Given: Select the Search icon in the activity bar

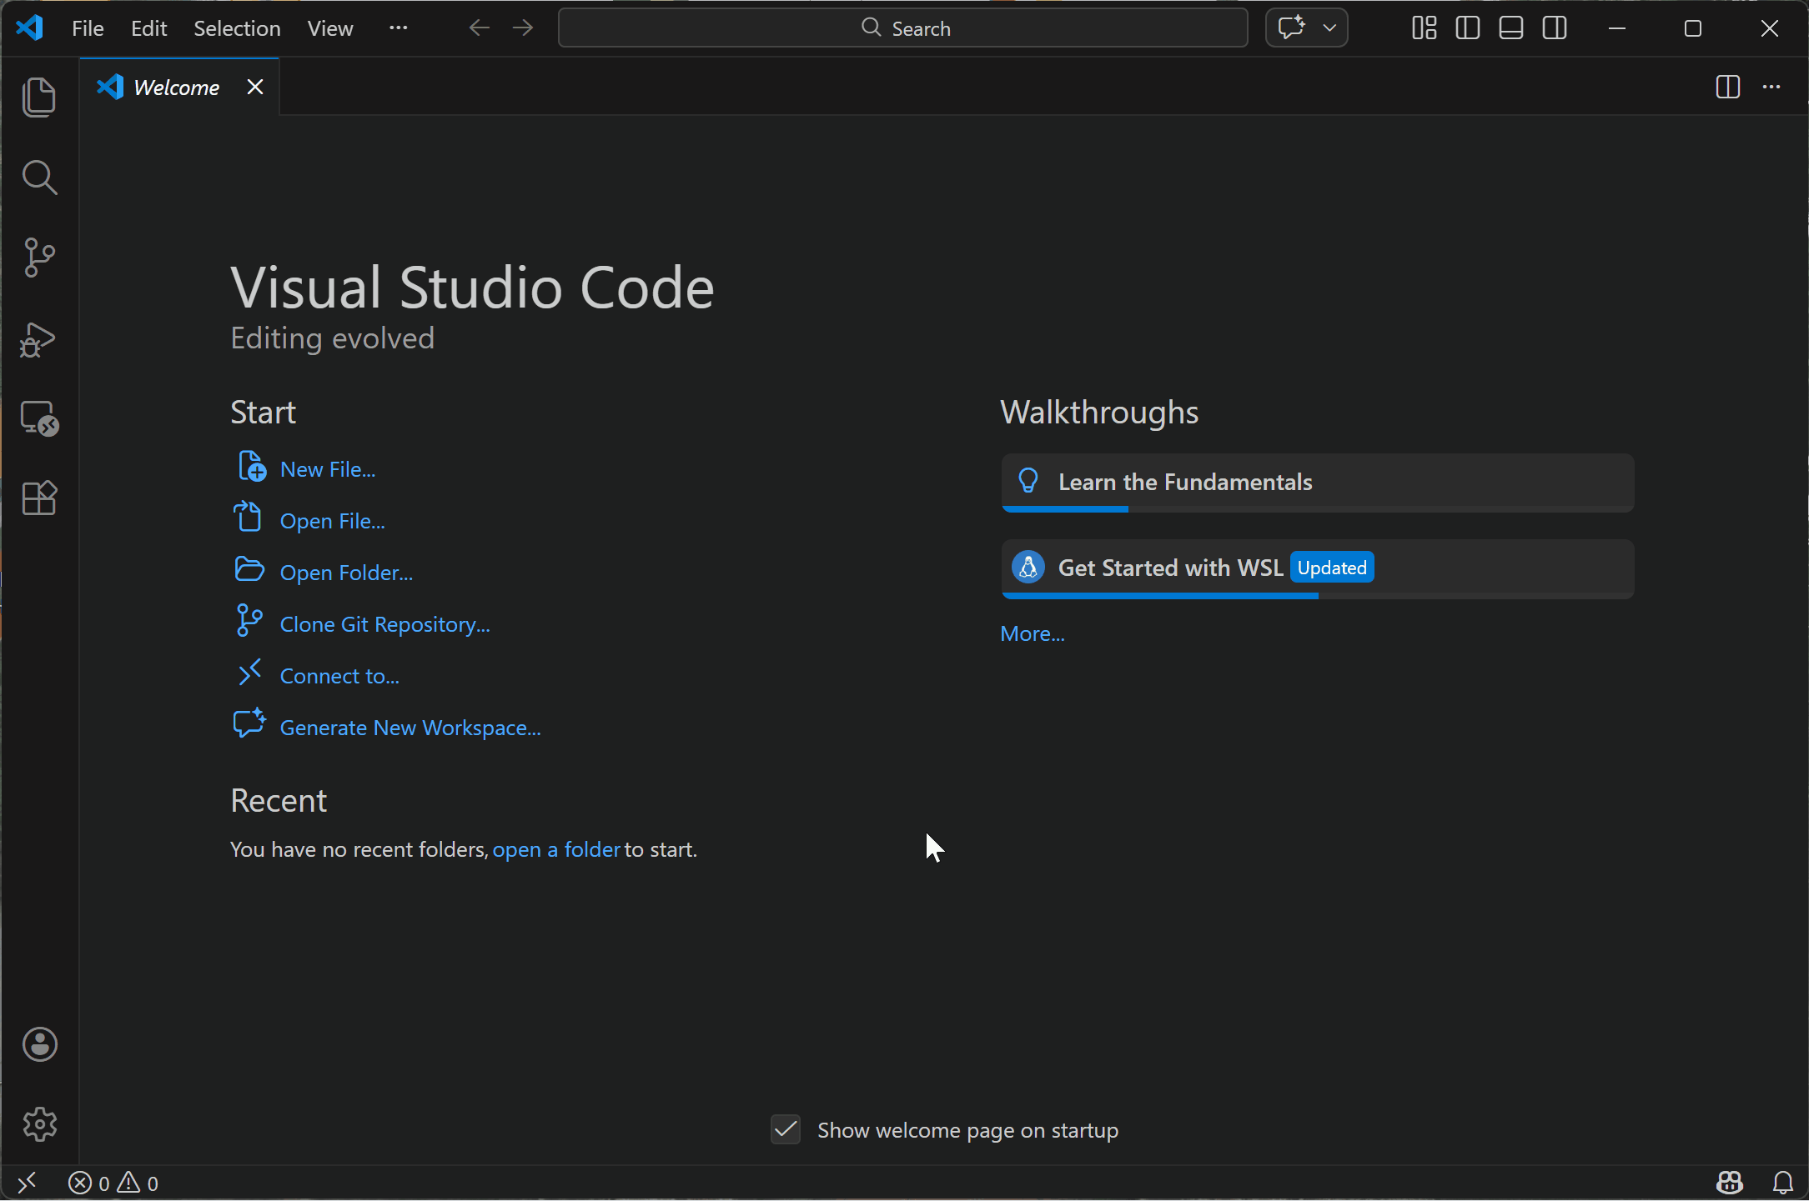Looking at the screenshot, I should coord(39,177).
